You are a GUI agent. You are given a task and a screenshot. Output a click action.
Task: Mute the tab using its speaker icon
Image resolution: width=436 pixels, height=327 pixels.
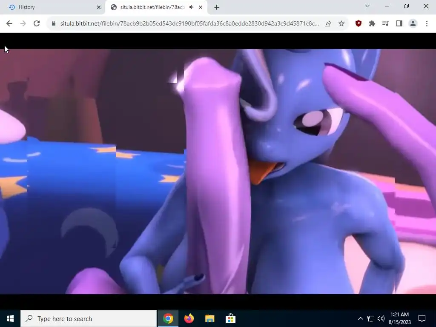[191, 7]
